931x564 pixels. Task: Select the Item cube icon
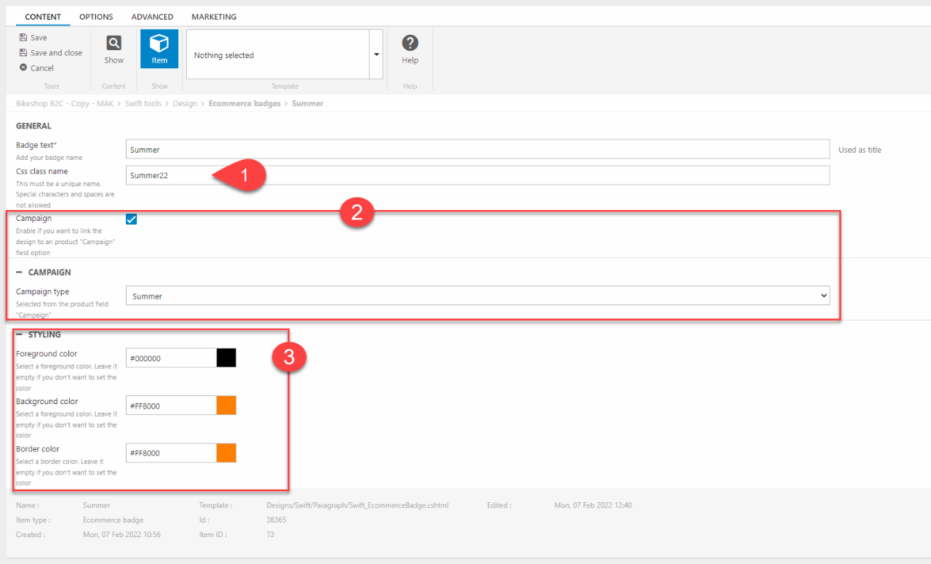pos(159,44)
